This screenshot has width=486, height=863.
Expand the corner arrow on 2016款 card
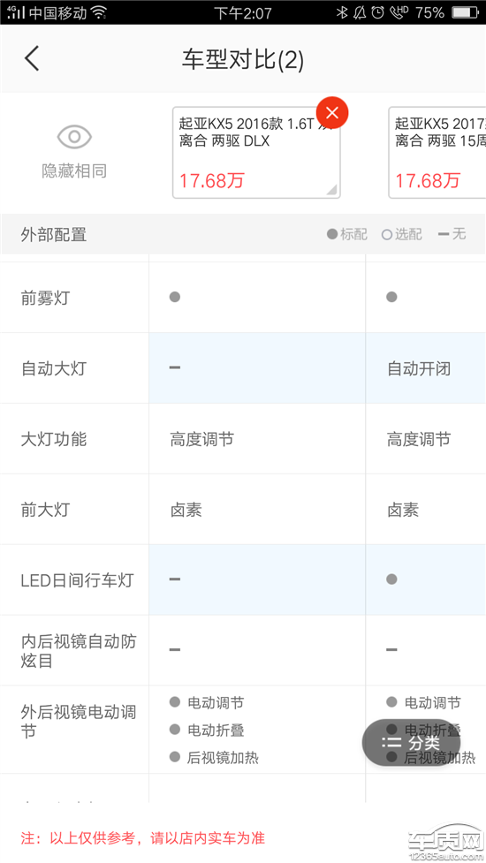point(332,189)
